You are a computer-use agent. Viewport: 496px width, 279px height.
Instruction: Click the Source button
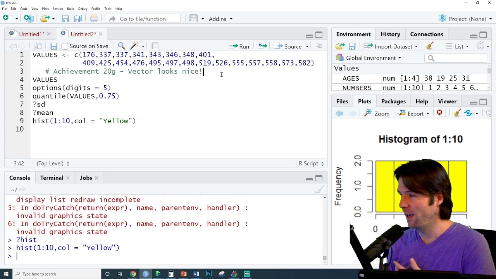point(288,46)
